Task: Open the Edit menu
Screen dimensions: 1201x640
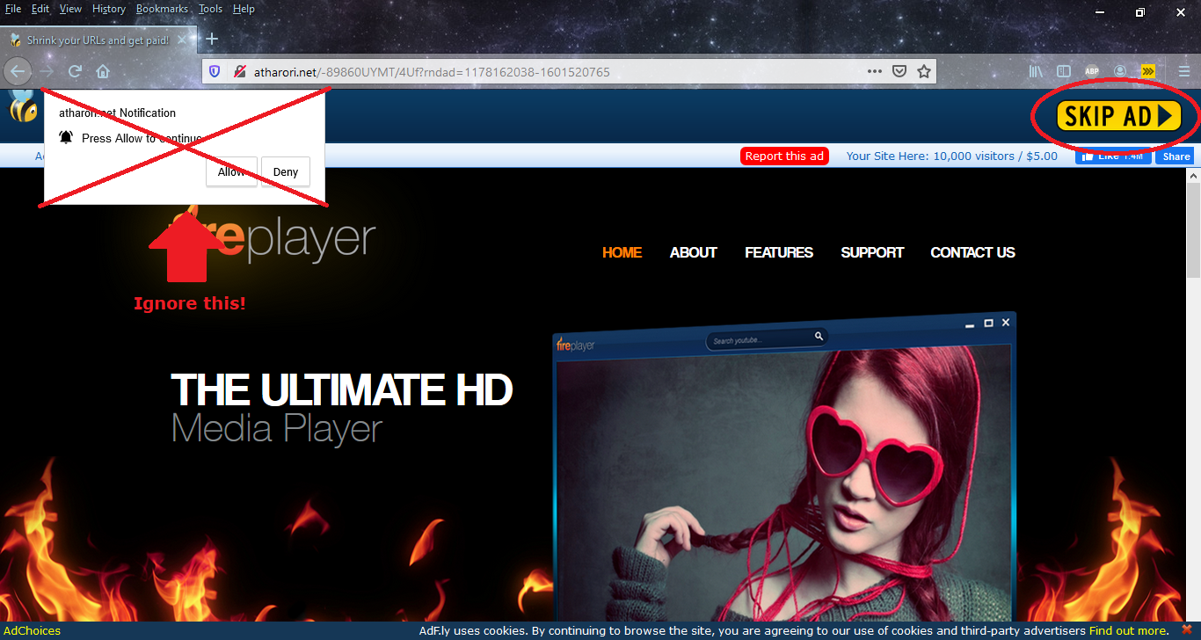Action: [40, 9]
